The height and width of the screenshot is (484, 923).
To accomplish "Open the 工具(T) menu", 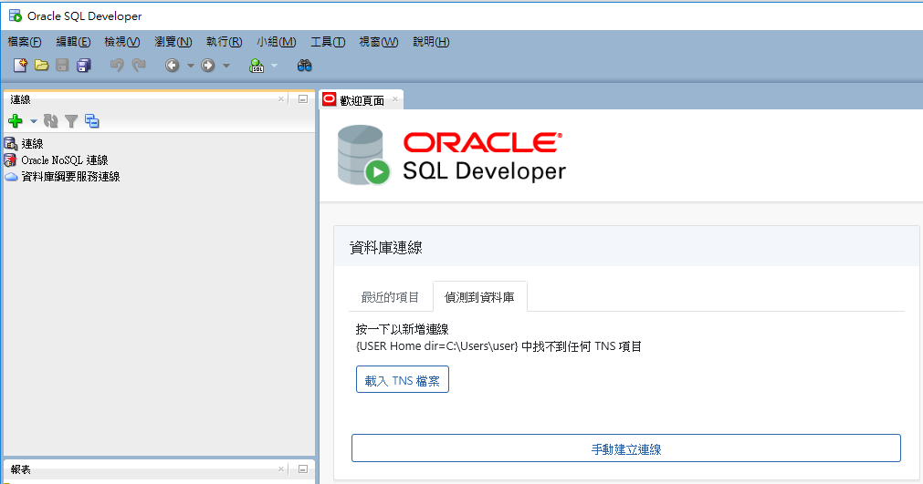I will [x=328, y=42].
